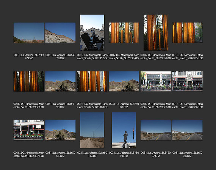Select the Arizona hillside thumbnail 5L8Y4978
Viewport: 216px width, 170px height.
[60, 33]
